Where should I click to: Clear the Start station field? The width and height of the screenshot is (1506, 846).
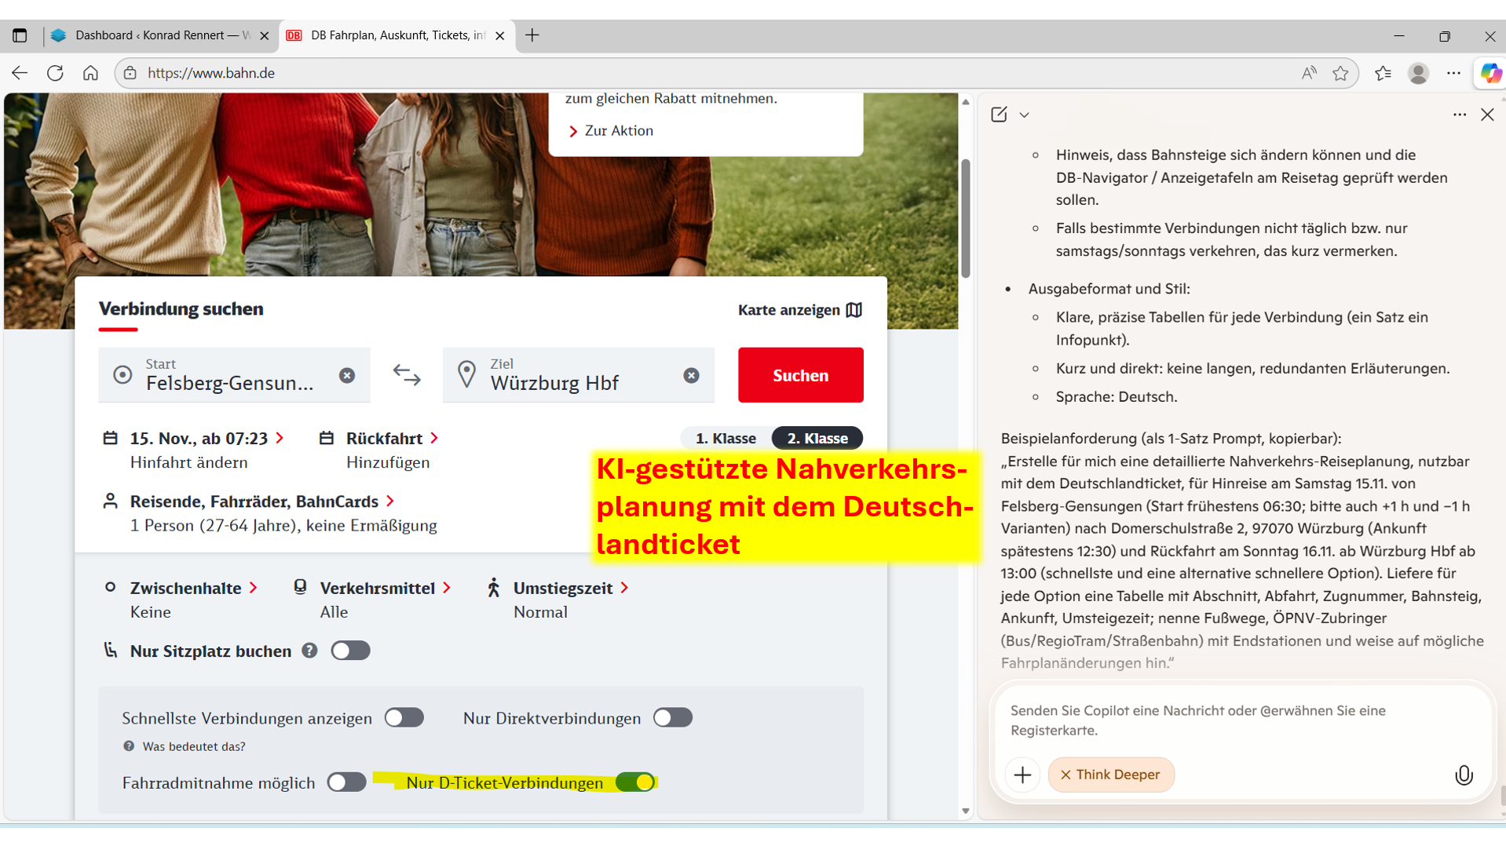click(347, 375)
